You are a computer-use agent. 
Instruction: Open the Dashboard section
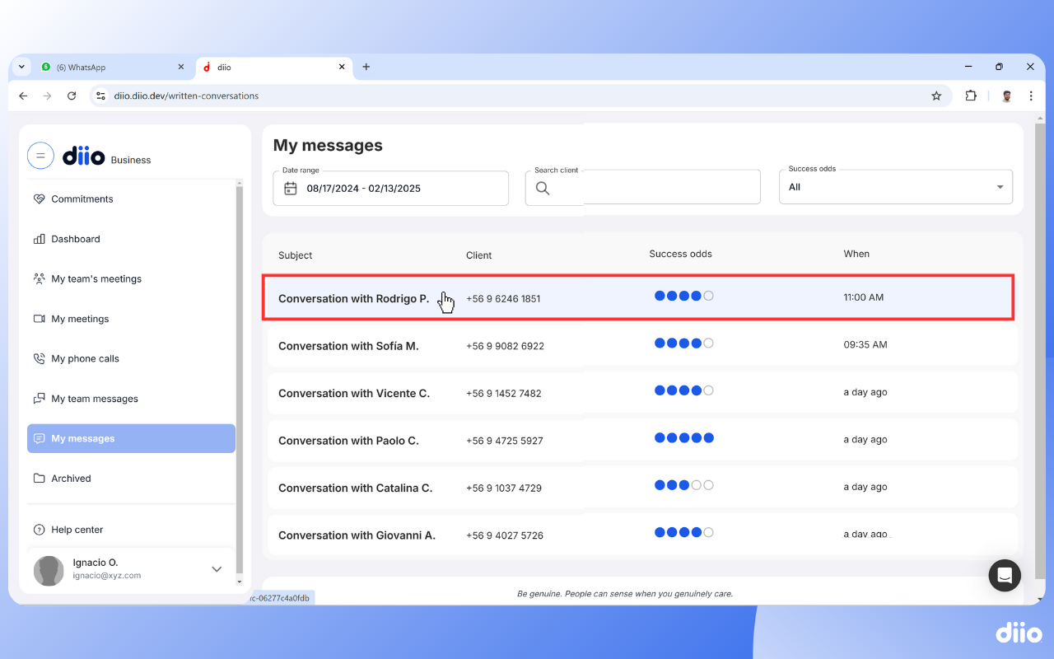131,239
